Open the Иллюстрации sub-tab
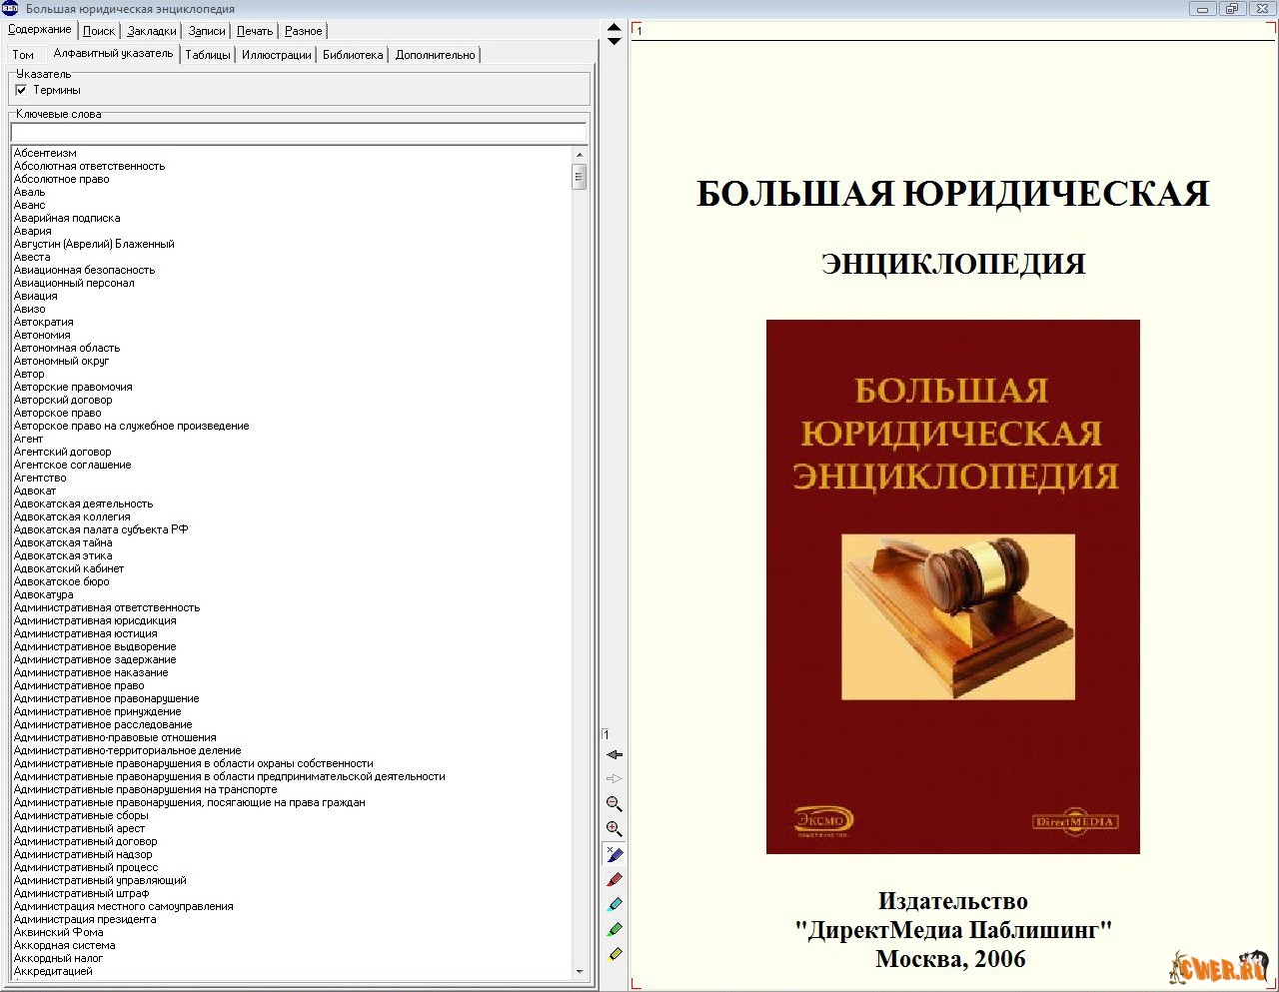 pos(276,55)
